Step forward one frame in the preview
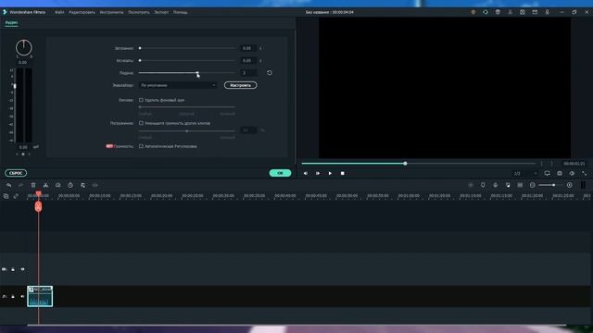This screenshot has width=593, height=333. tap(318, 173)
